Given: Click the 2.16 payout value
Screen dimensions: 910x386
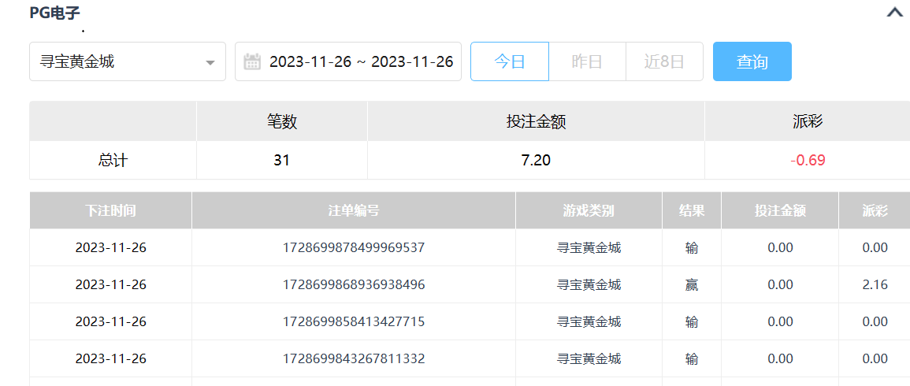Looking at the screenshot, I should pos(875,285).
